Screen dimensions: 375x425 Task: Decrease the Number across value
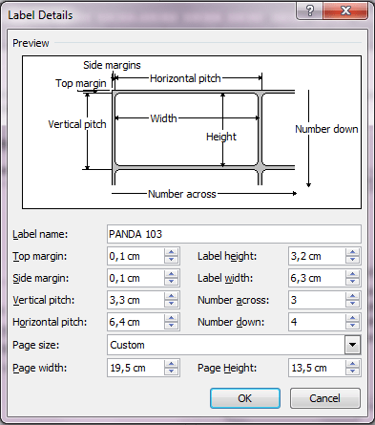pos(352,304)
